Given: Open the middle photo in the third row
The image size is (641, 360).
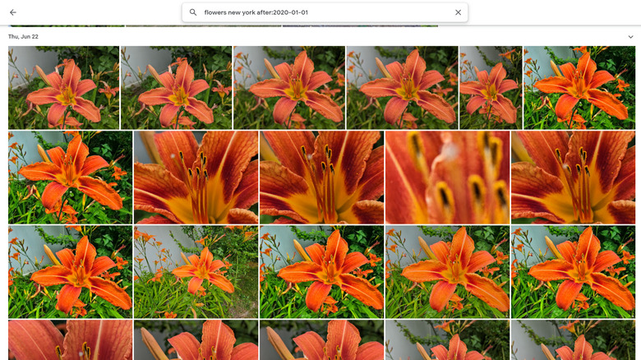Looking at the screenshot, I should 321,272.
